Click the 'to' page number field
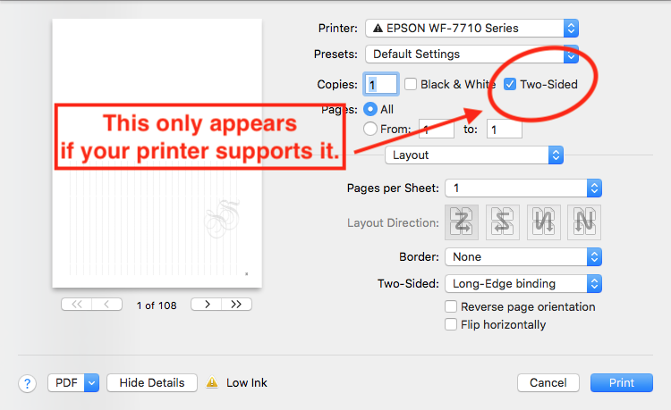 pyautogui.click(x=504, y=129)
